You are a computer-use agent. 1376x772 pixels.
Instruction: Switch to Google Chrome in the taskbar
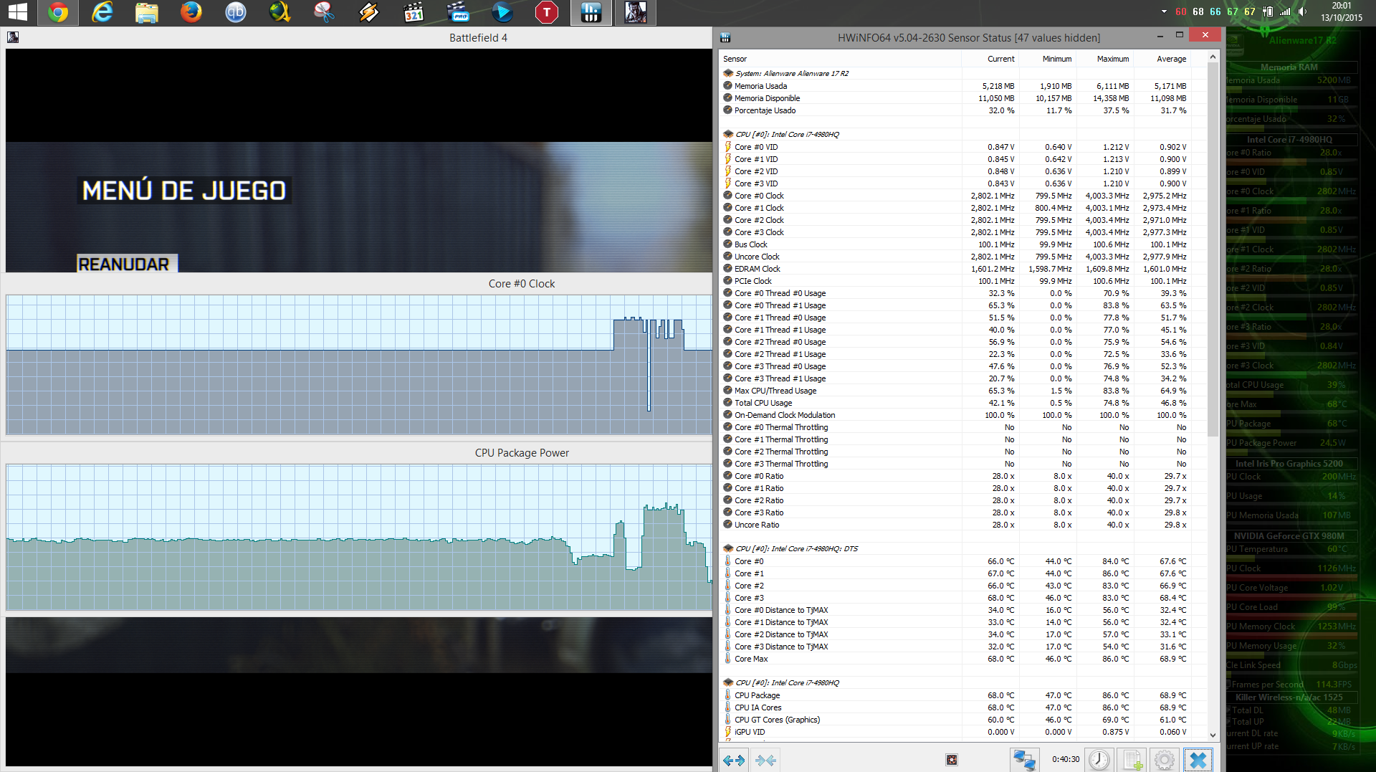(58, 12)
